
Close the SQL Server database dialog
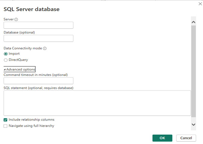click(200, 4)
